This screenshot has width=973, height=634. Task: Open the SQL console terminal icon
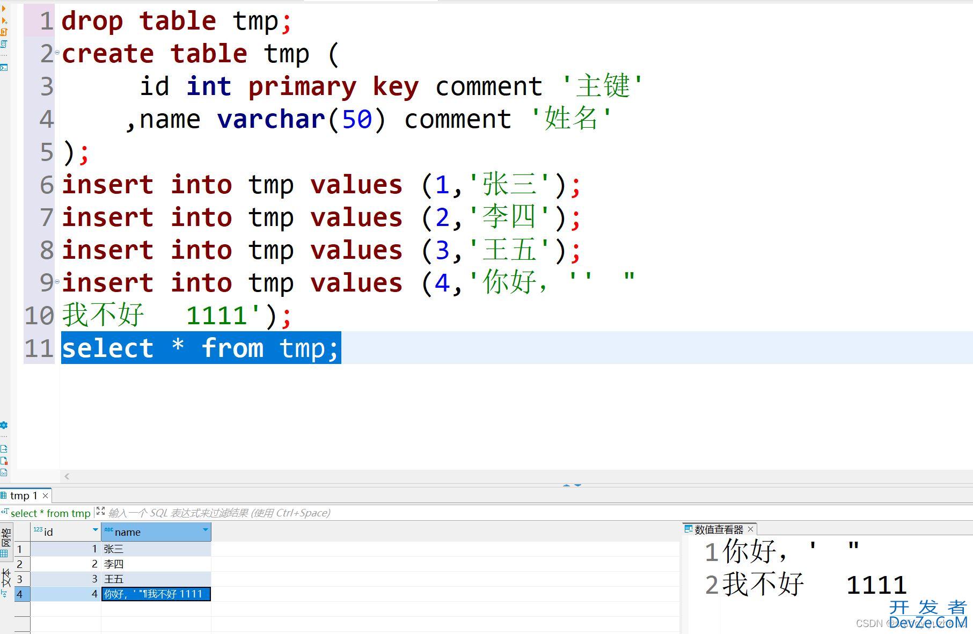(x=4, y=68)
